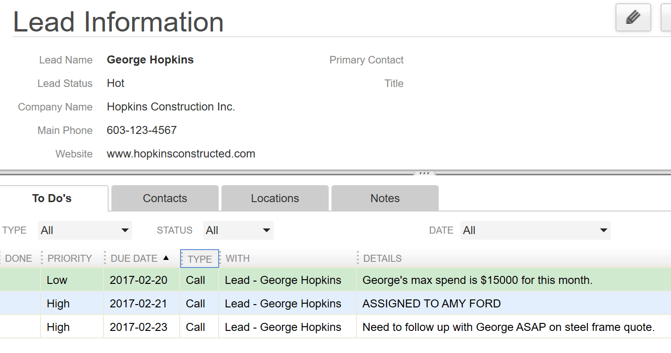Image resolution: width=671 pixels, height=353 pixels.
Task: Click the pane divider handle between sections
Action: click(424, 173)
